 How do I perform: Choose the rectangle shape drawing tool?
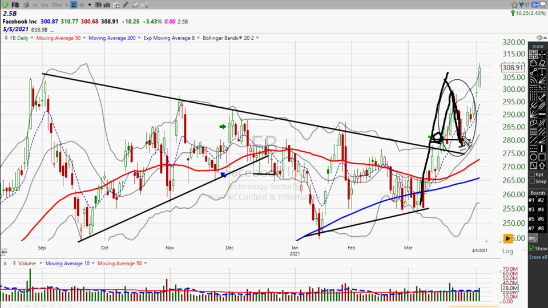click(x=543, y=156)
